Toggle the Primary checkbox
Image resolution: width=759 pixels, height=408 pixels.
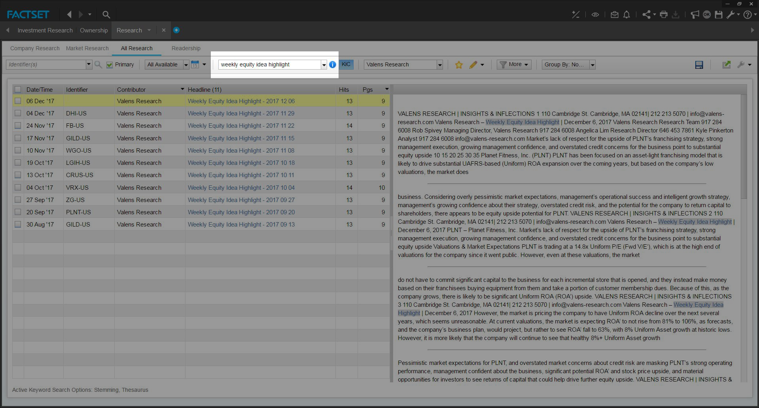click(110, 65)
